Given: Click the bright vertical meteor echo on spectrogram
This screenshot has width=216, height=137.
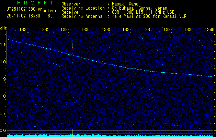Looking at the screenshot, I should pyautogui.click(x=72, y=46).
